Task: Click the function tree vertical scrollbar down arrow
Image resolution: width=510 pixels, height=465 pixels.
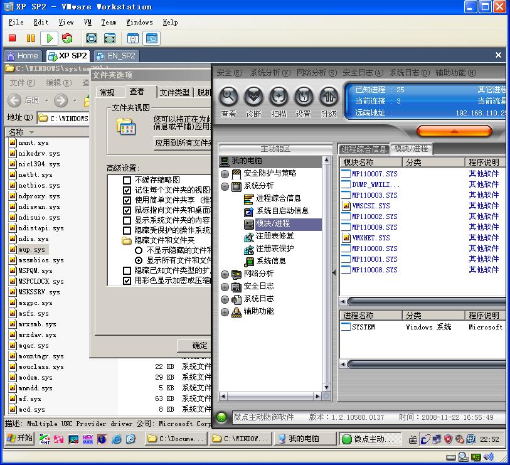Action: 326,388
